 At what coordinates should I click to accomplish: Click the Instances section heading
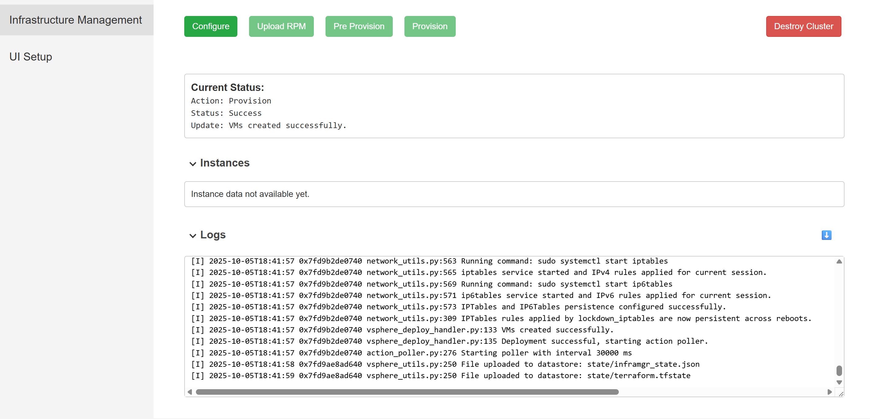click(224, 163)
